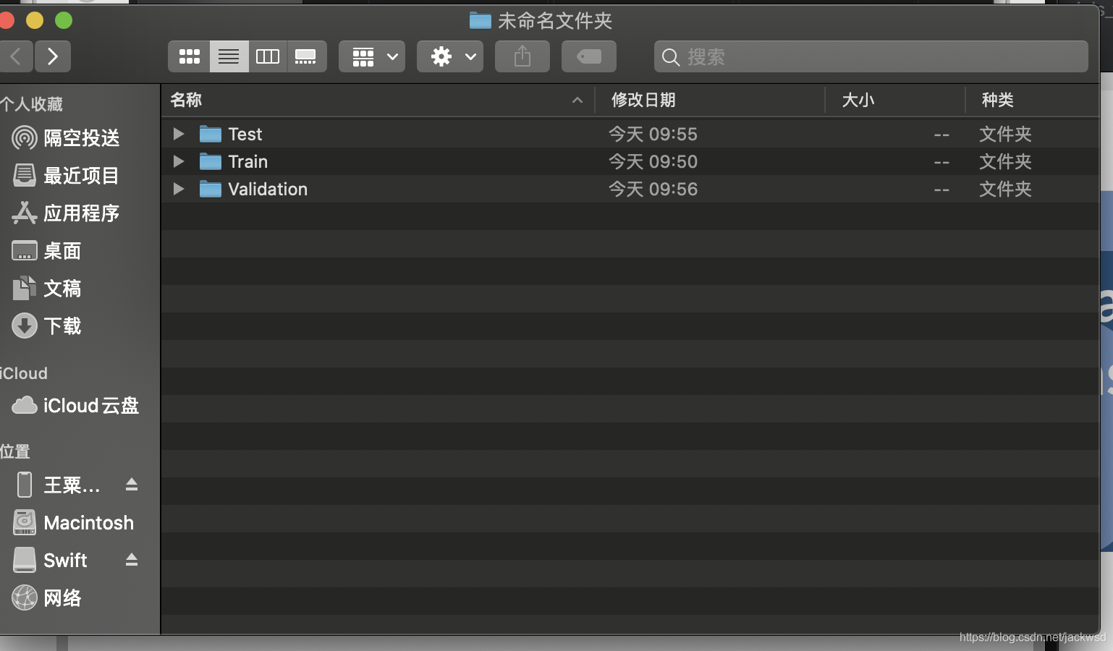Select the Validation folder icon

[x=211, y=189]
